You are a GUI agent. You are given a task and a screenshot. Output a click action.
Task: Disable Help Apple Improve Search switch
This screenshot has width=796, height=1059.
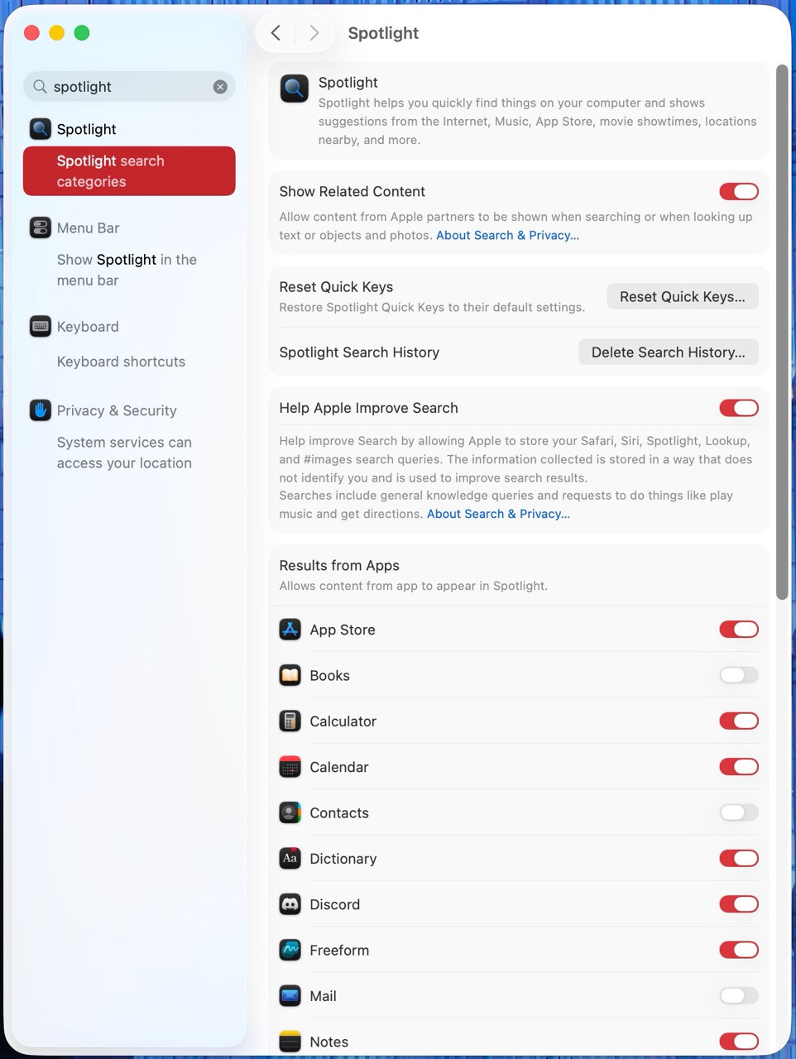click(x=739, y=408)
